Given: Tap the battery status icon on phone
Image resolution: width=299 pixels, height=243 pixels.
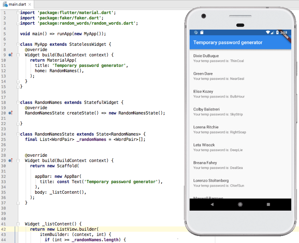Looking at the screenshot, I should 278,32.
